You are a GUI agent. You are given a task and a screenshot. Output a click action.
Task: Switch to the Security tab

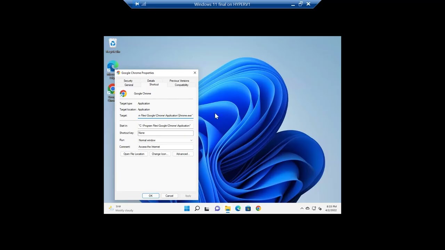(128, 81)
